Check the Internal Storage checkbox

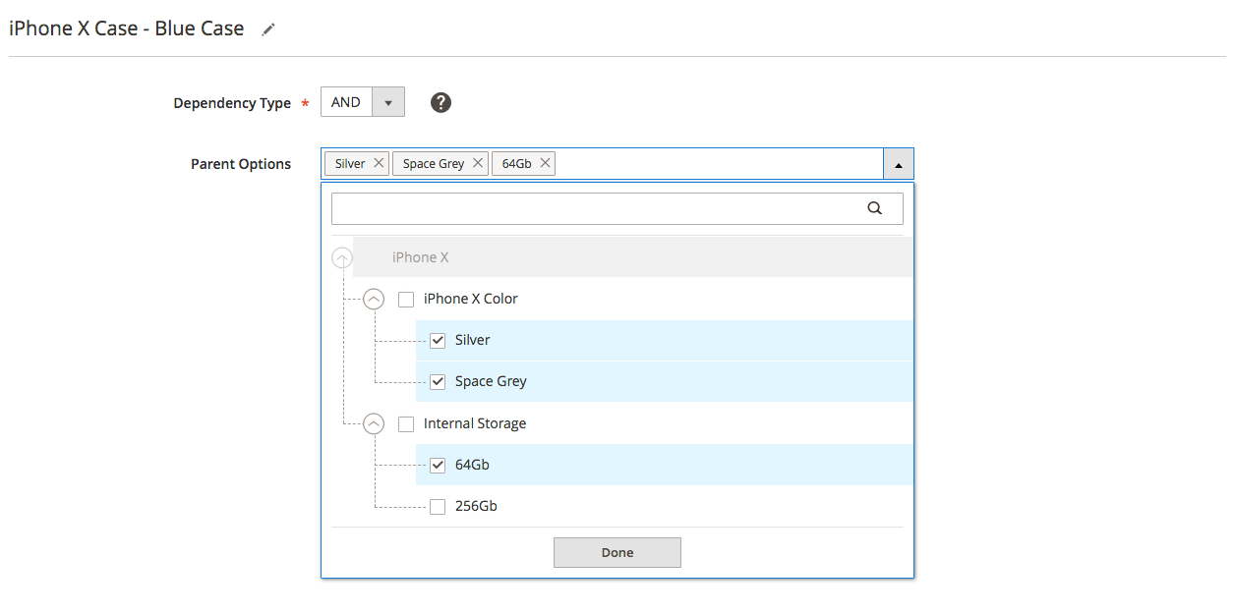[x=406, y=424]
